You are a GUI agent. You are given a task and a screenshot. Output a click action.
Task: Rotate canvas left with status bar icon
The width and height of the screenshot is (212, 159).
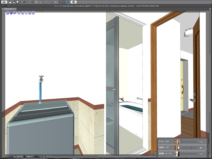coord(42,157)
